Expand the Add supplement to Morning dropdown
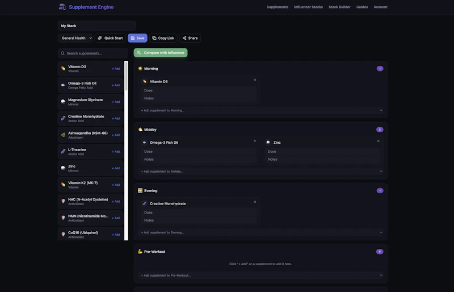454x292 pixels. pyautogui.click(x=260, y=110)
